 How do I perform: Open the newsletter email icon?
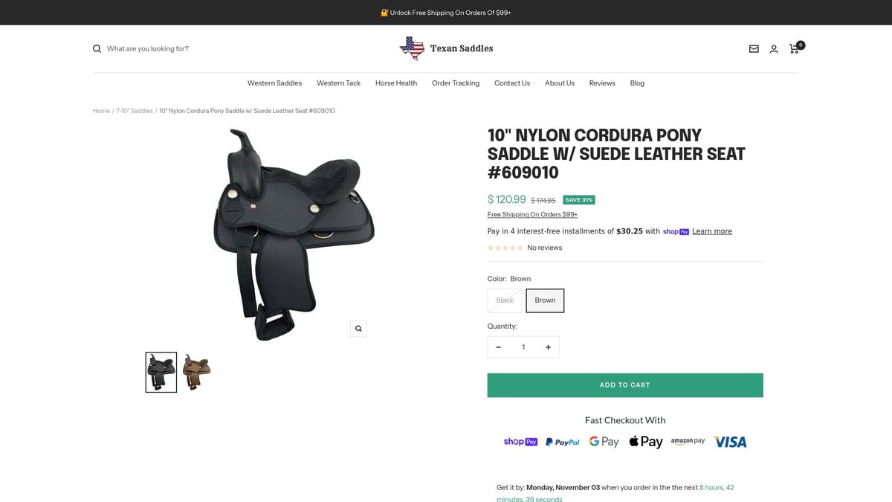coord(753,48)
